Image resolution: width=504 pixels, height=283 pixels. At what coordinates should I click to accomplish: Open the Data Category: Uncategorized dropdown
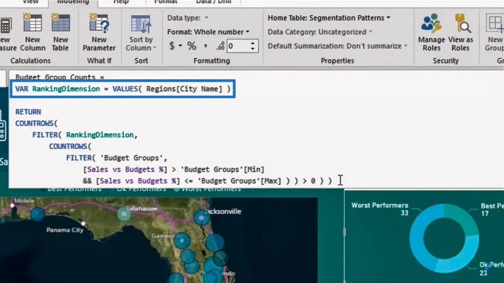pos(320,32)
